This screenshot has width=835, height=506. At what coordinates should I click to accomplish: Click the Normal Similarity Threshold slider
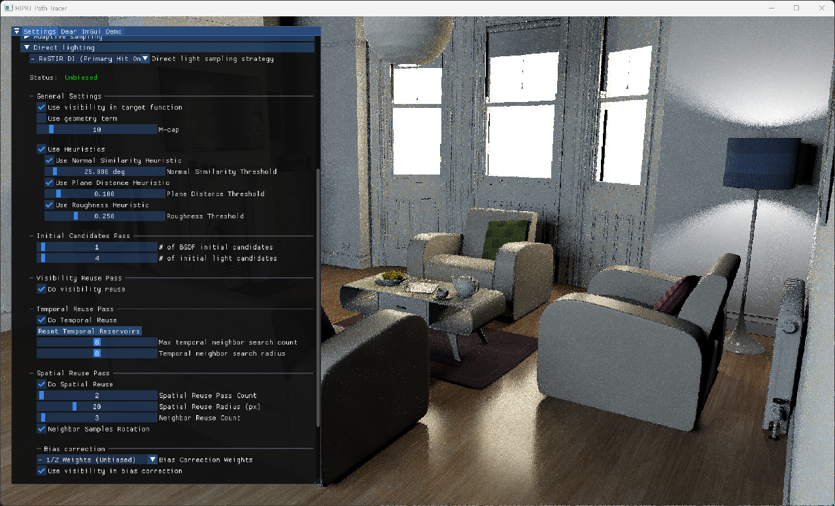click(105, 171)
